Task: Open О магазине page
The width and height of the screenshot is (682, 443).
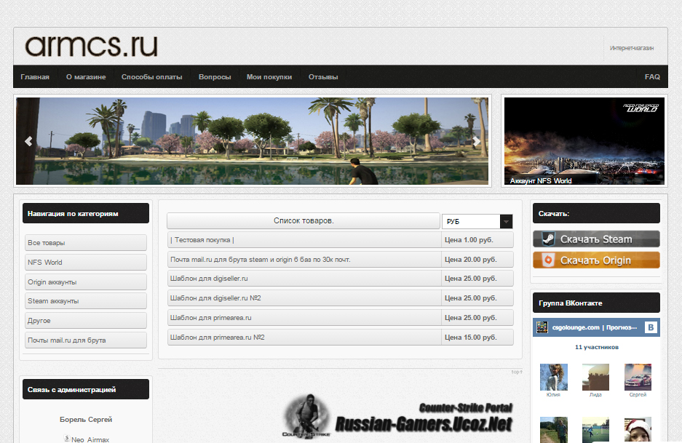Action: [86, 77]
